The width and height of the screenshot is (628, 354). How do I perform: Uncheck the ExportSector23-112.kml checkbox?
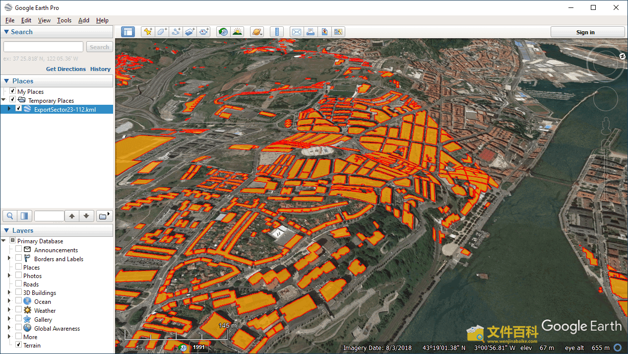coord(19,109)
